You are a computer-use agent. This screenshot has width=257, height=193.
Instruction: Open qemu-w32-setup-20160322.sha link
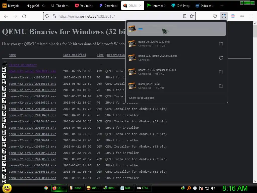pos(32,103)
